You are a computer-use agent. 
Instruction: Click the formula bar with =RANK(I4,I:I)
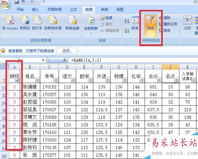pos(133,60)
